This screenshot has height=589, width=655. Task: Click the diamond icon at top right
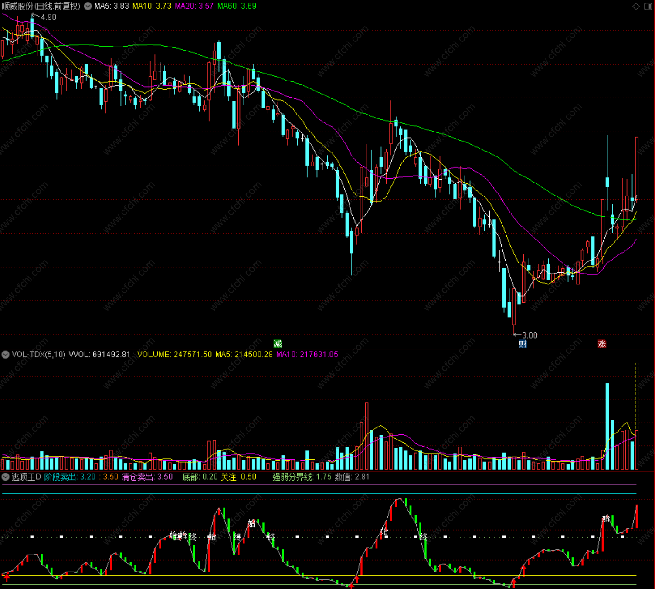coord(636,6)
